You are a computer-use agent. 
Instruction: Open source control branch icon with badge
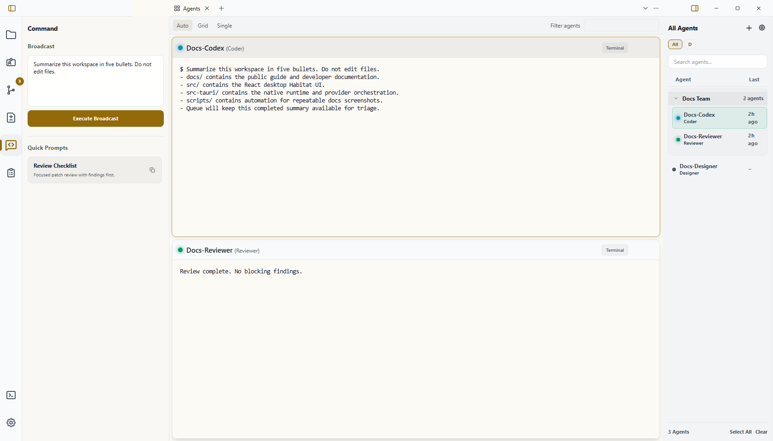11,90
